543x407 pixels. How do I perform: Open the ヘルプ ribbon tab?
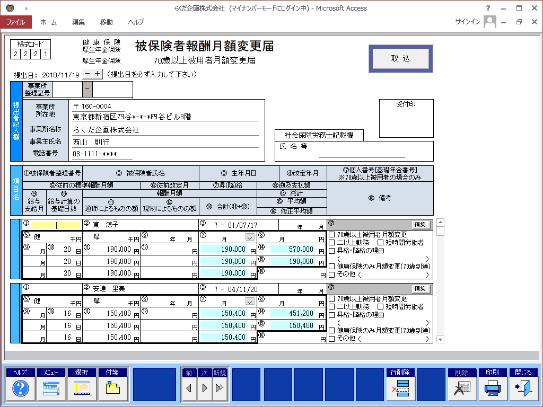coord(136,22)
